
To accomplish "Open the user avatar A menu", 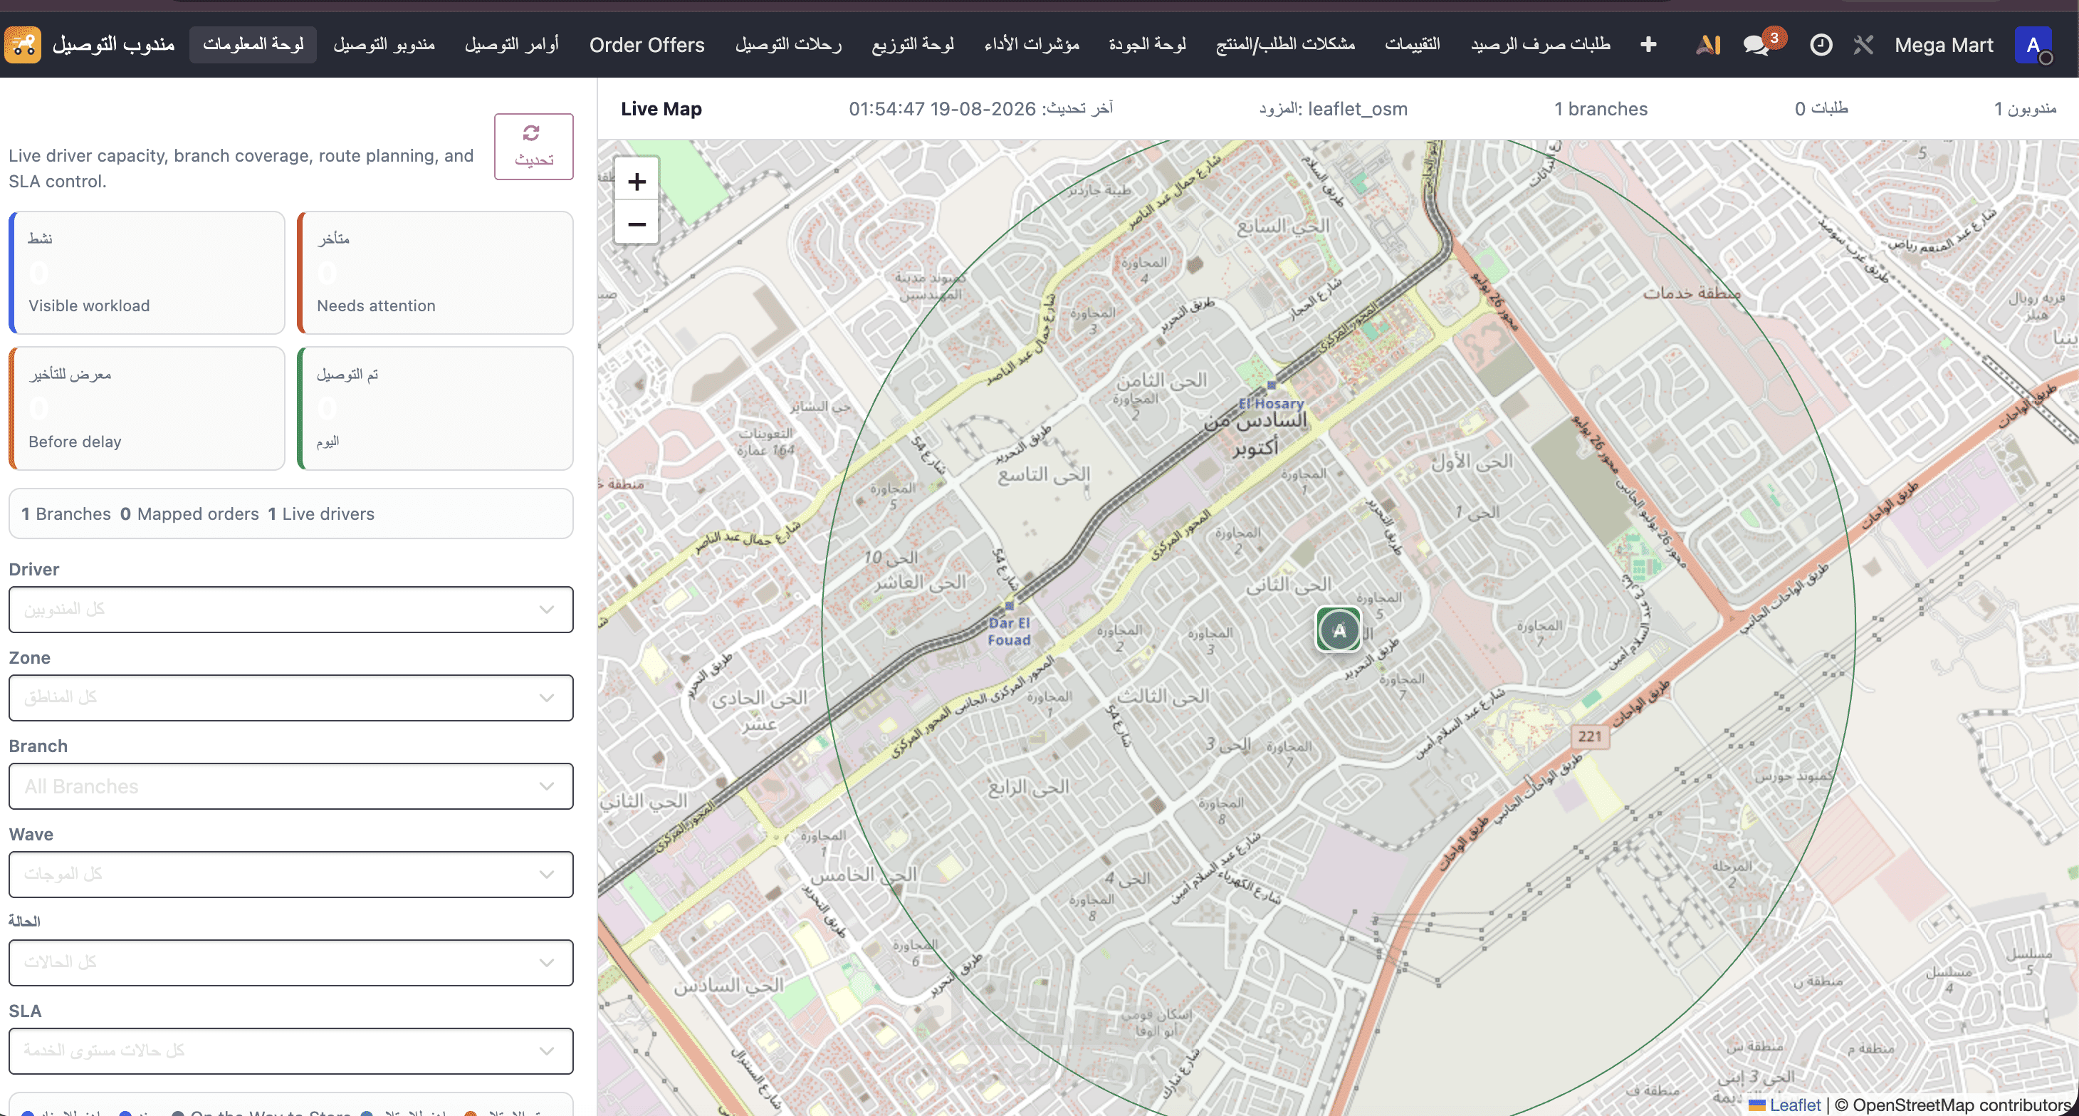I will tap(2034, 44).
